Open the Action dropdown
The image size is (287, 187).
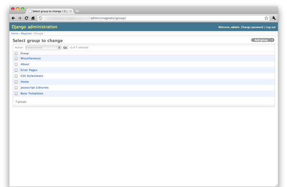[x=44, y=47]
